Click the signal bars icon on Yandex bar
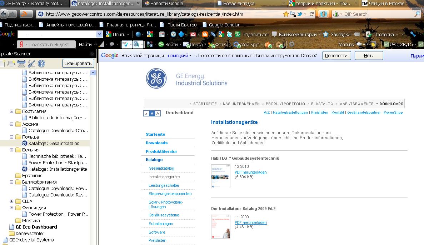Screen dimensions: 424x245 coord(101,44)
